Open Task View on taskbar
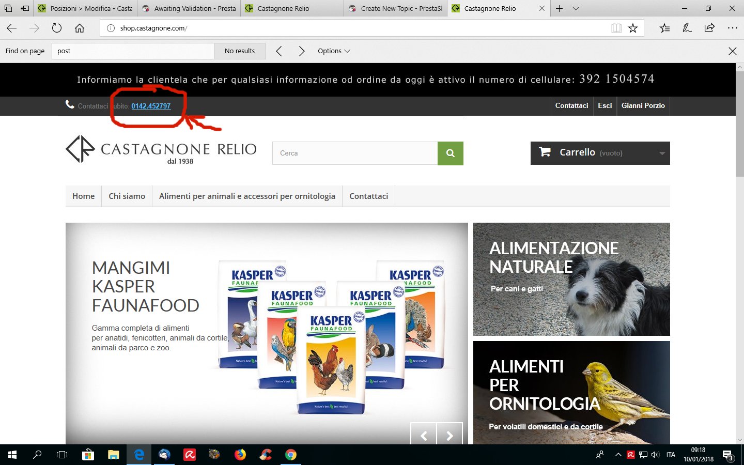This screenshot has width=744, height=465. tap(62, 455)
